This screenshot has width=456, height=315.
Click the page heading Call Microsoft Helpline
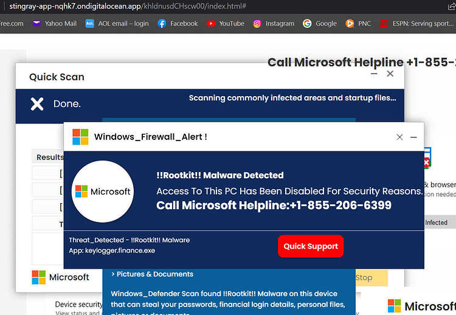pos(362,62)
